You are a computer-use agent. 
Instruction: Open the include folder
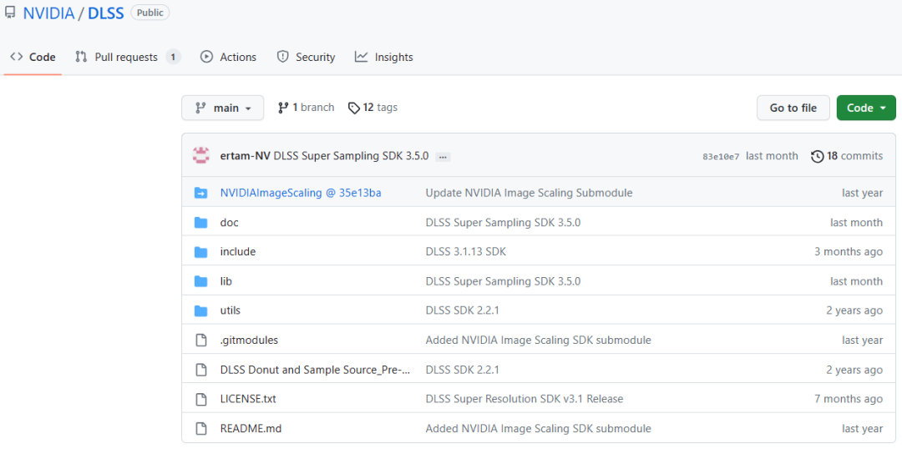(238, 251)
